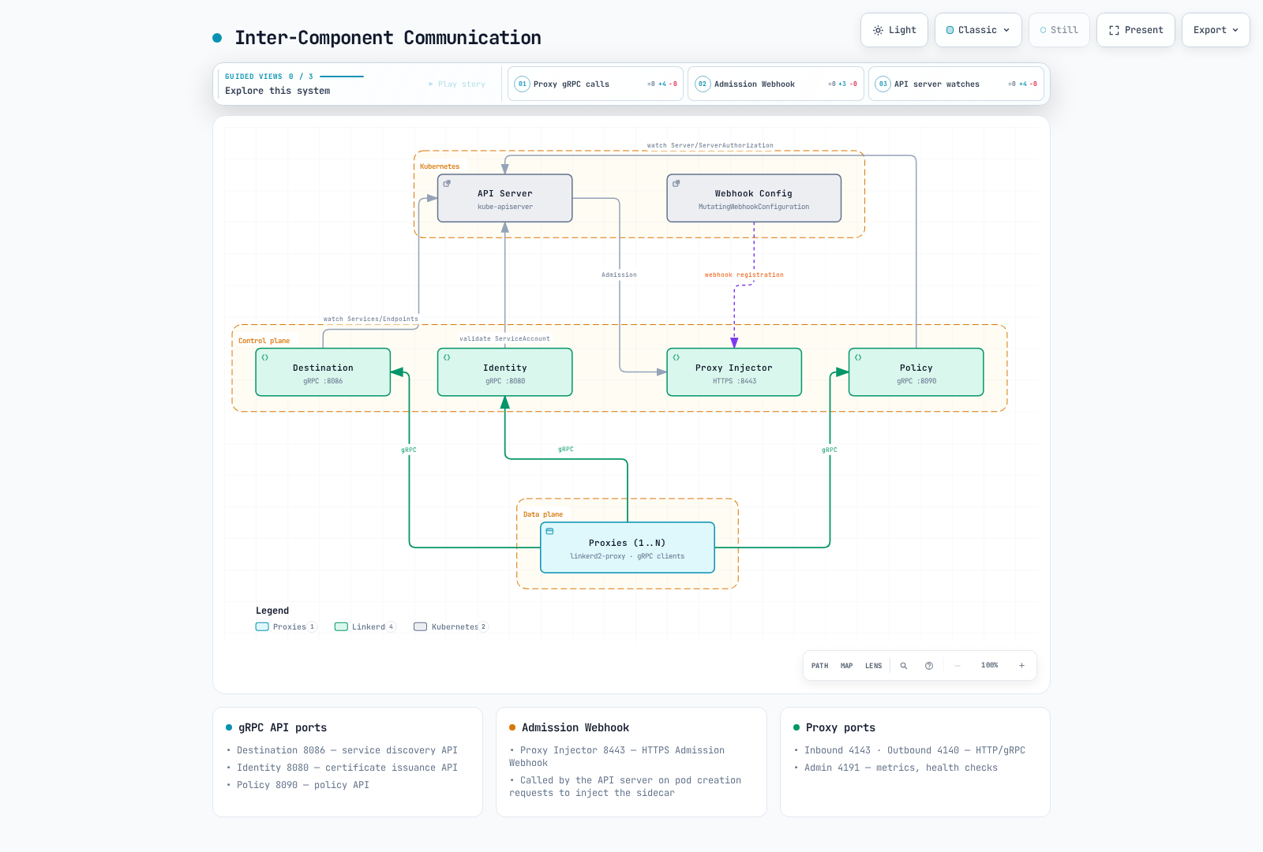Switch theme with the Light button
The image size is (1263, 852).
point(894,30)
